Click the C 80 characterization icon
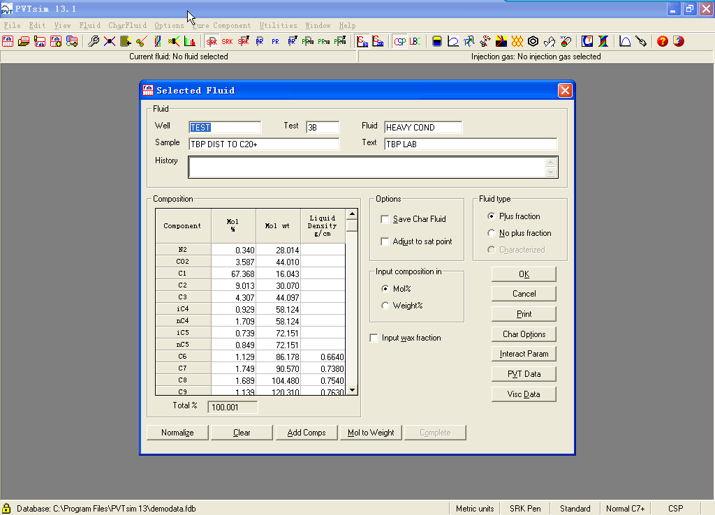This screenshot has width=715, height=515. click(362, 41)
